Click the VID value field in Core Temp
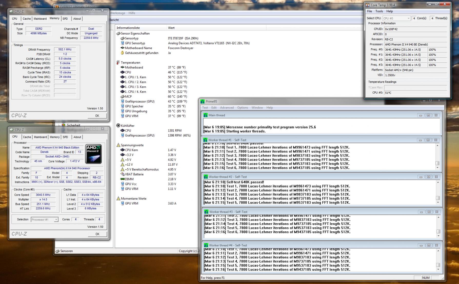This screenshot has height=284, width=459. pos(415,75)
